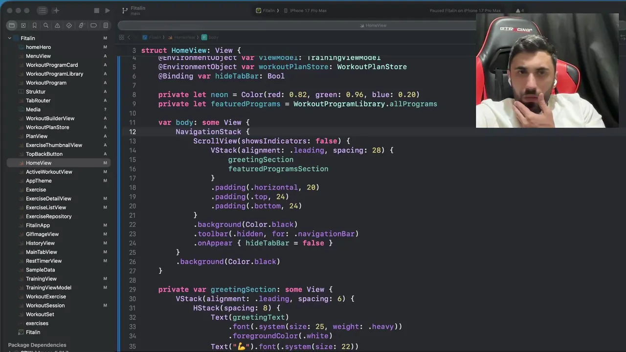626x352 pixels.
Task: Show the Debug navigator icon
Action: point(81,25)
